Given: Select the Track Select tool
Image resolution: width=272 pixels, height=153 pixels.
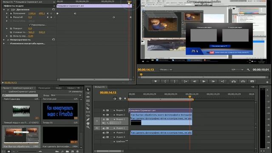Looking at the screenshot, I should [x=88, y=93].
